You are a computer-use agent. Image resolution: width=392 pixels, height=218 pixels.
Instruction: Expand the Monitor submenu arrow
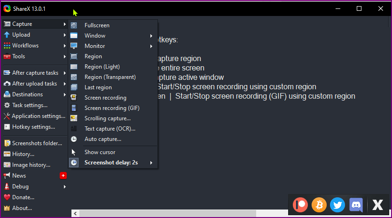click(151, 46)
